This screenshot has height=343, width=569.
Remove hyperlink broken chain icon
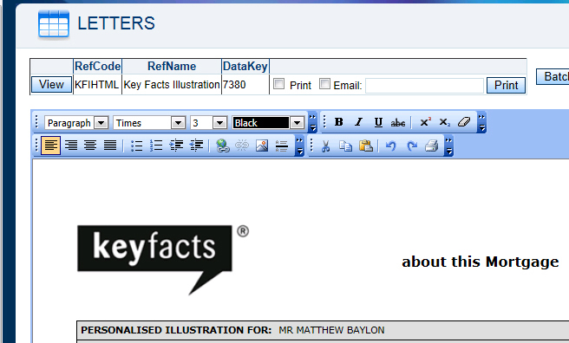click(x=242, y=146)
